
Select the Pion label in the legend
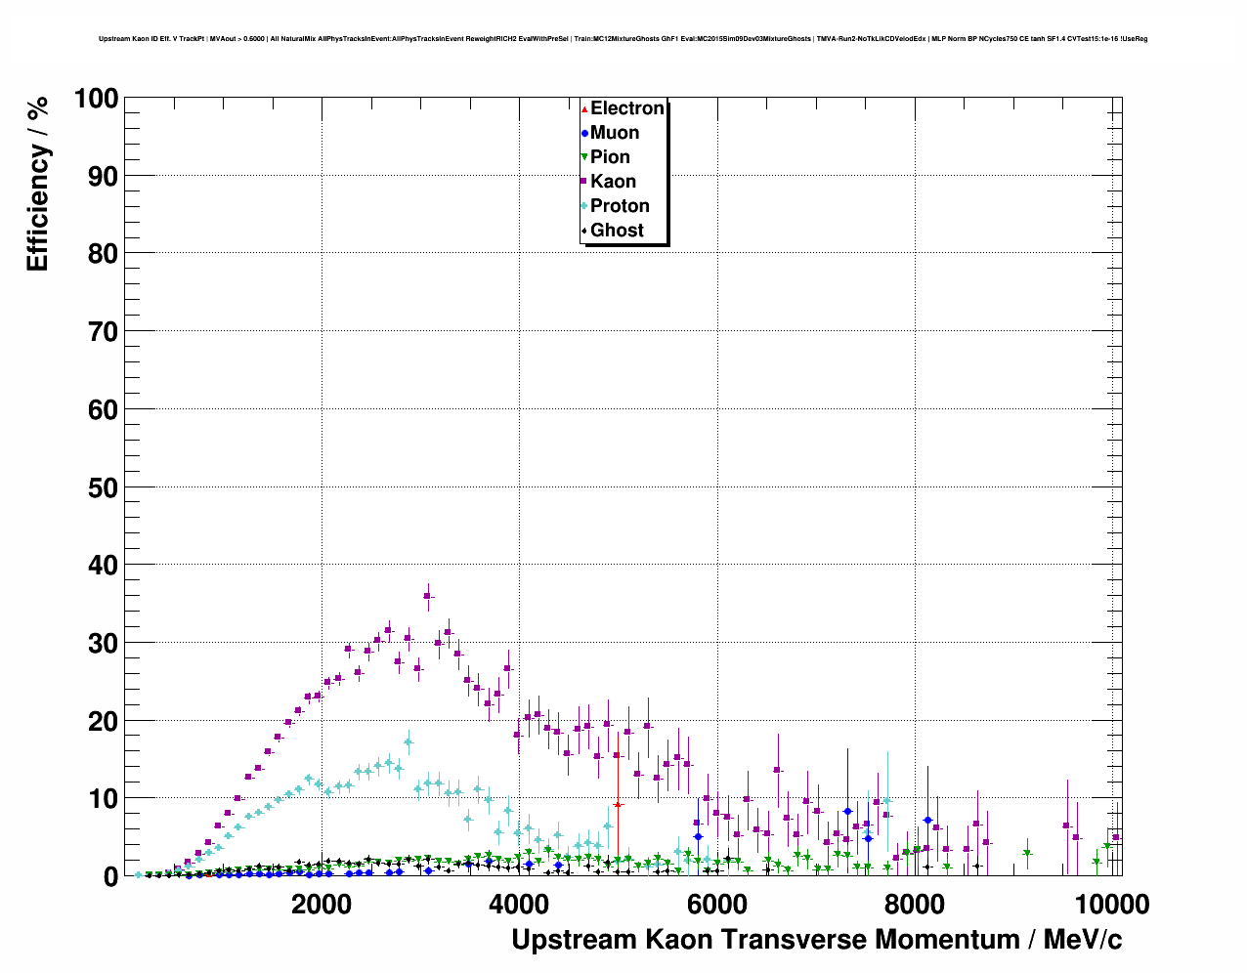tap(610, 157)
